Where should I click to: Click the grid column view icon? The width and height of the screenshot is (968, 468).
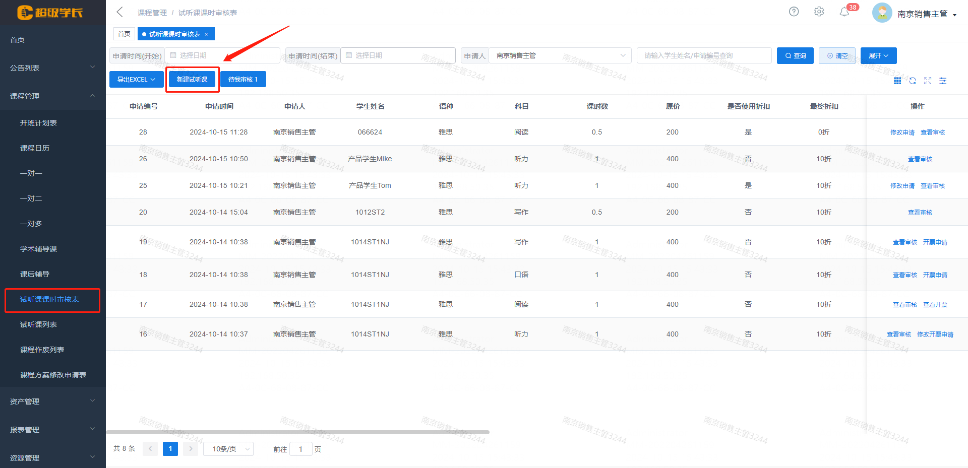(x=897, y=81)
